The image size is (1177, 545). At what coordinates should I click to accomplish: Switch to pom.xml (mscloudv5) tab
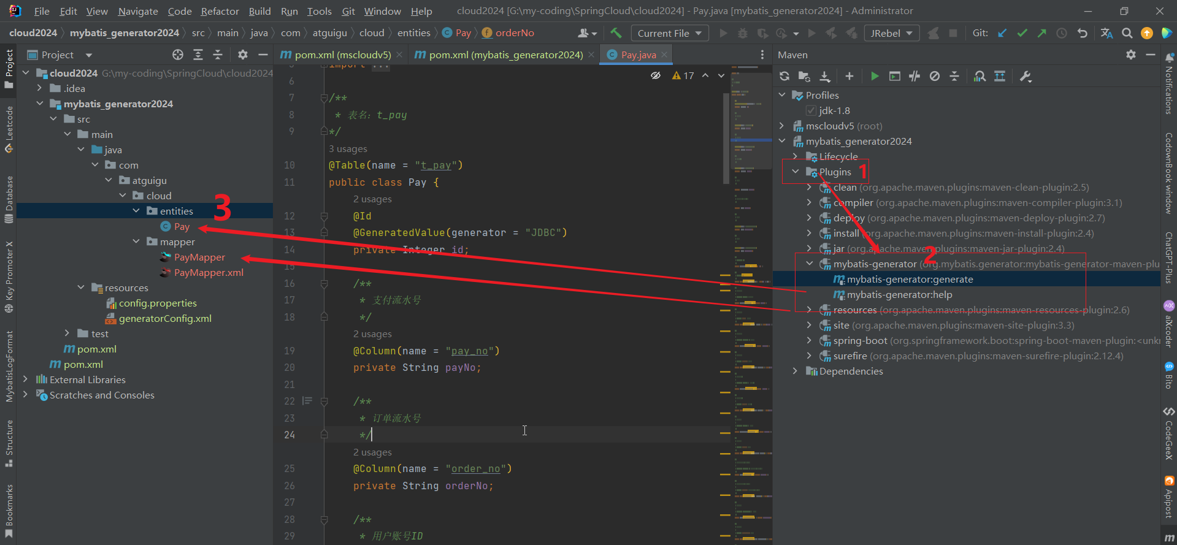tap(342, 55)
